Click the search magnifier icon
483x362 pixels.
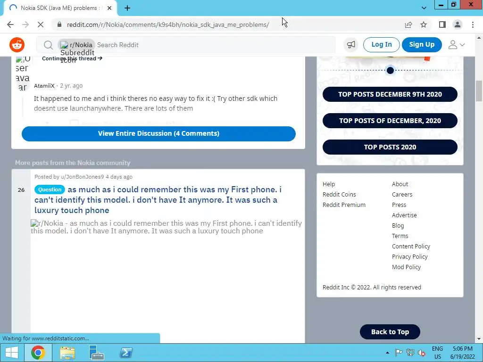[48, 45]
